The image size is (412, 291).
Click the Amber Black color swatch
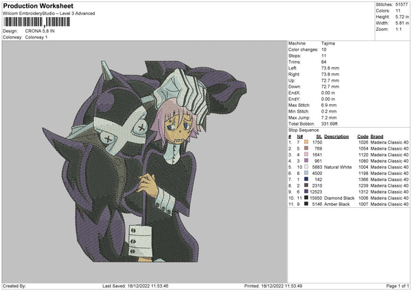click(x=306, y=204)
